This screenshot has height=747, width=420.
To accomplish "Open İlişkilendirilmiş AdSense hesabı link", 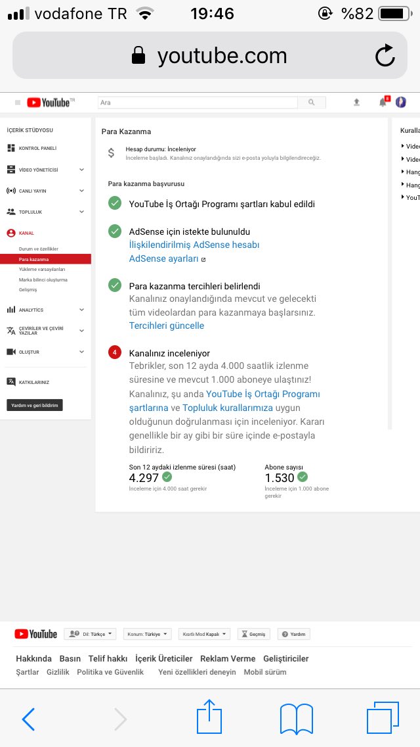I will [194, 245].
